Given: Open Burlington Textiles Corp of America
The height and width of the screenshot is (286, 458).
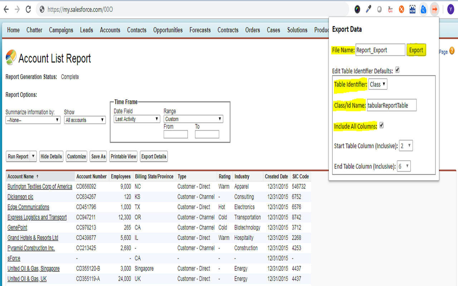Looking at the screenshot, I should click(x=40, y=186).
